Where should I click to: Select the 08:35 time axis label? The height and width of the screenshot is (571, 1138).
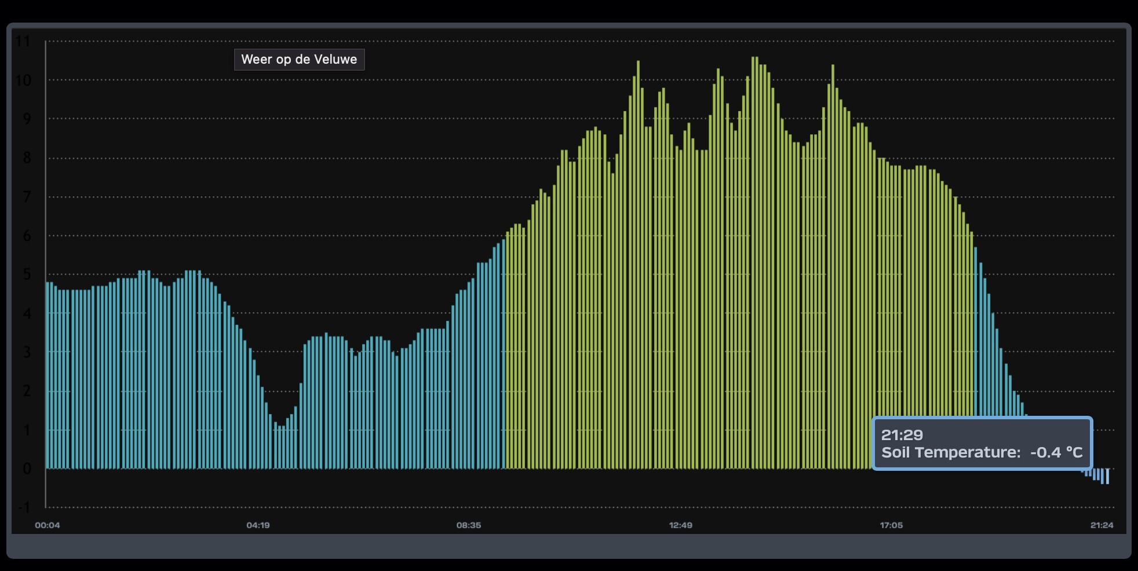[468, 525]
